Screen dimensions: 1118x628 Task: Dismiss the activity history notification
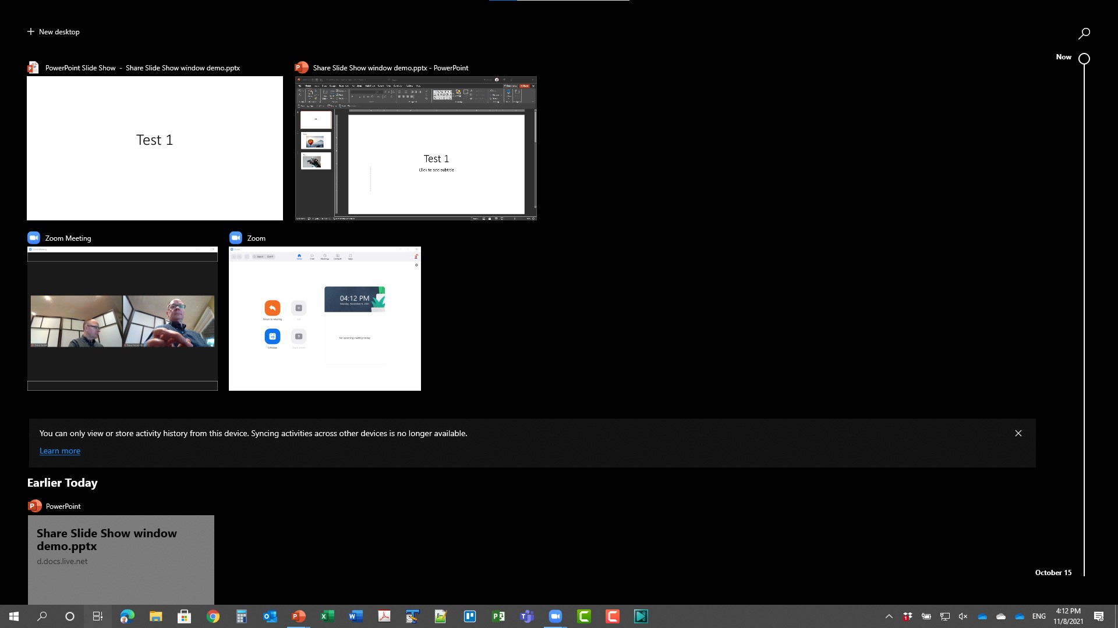click(1018, 433)
